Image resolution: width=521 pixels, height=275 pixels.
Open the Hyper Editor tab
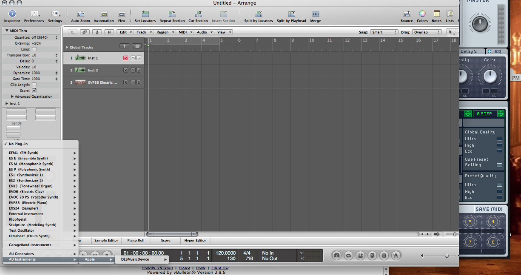point(195,240)
